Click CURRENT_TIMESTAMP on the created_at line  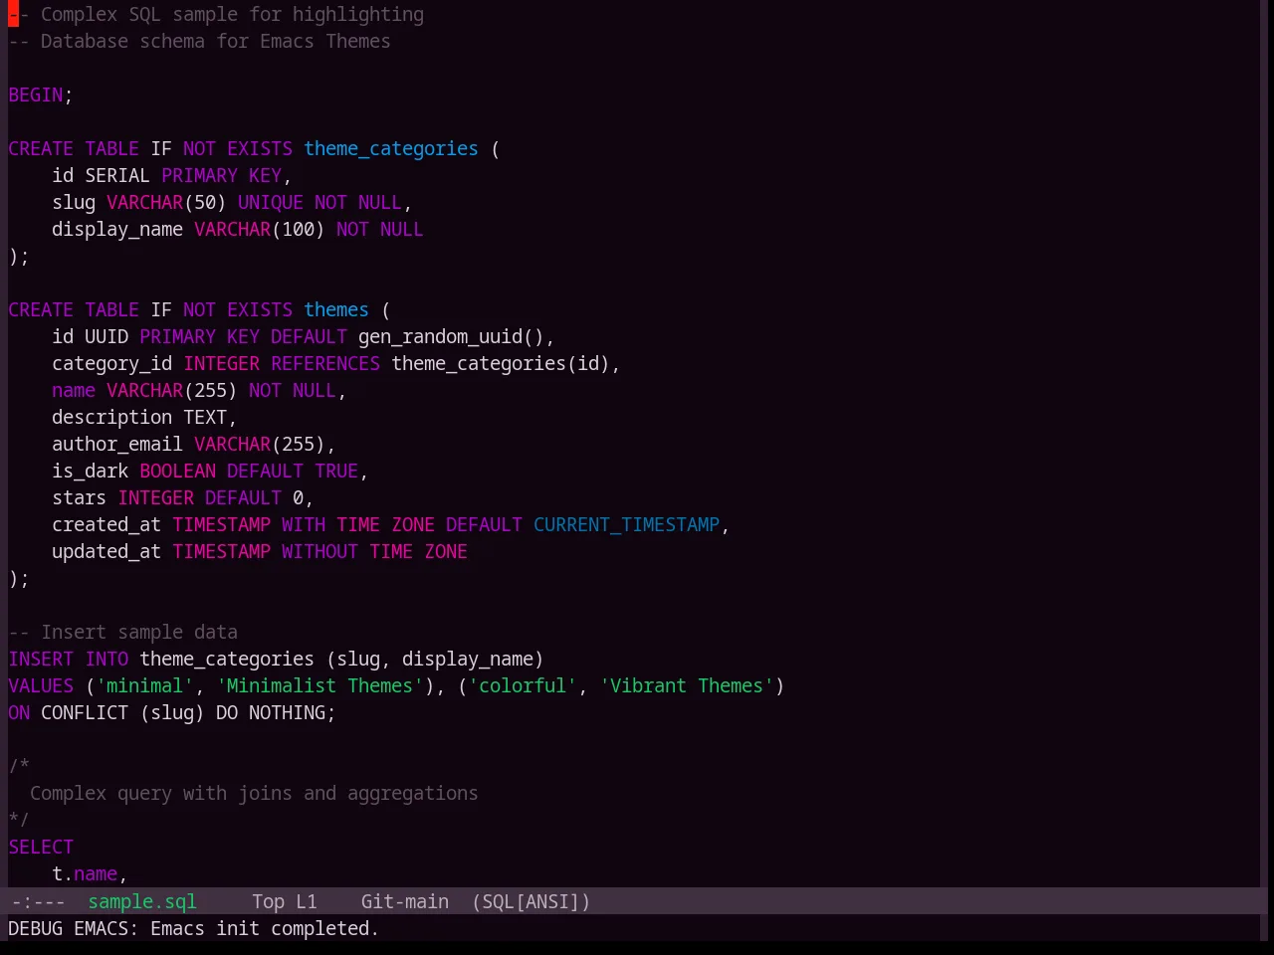(x=626, y=524)
